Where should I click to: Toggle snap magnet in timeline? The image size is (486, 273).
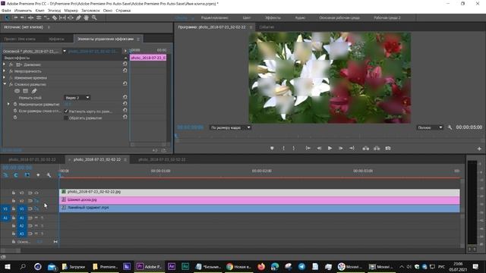click(16, 175)
